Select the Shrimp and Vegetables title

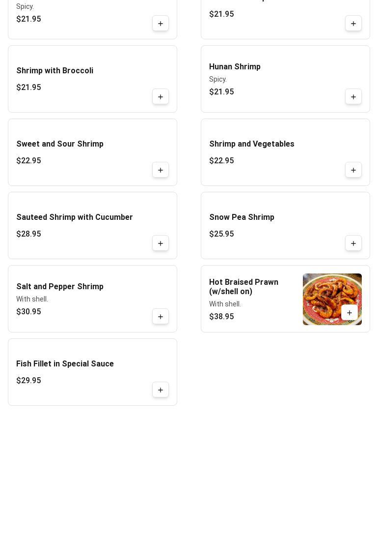tap(251, 144)
